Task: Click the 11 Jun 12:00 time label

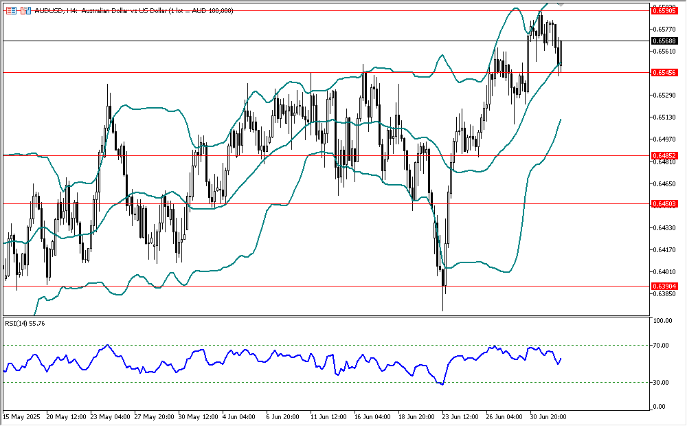Action: coord(328,417)
